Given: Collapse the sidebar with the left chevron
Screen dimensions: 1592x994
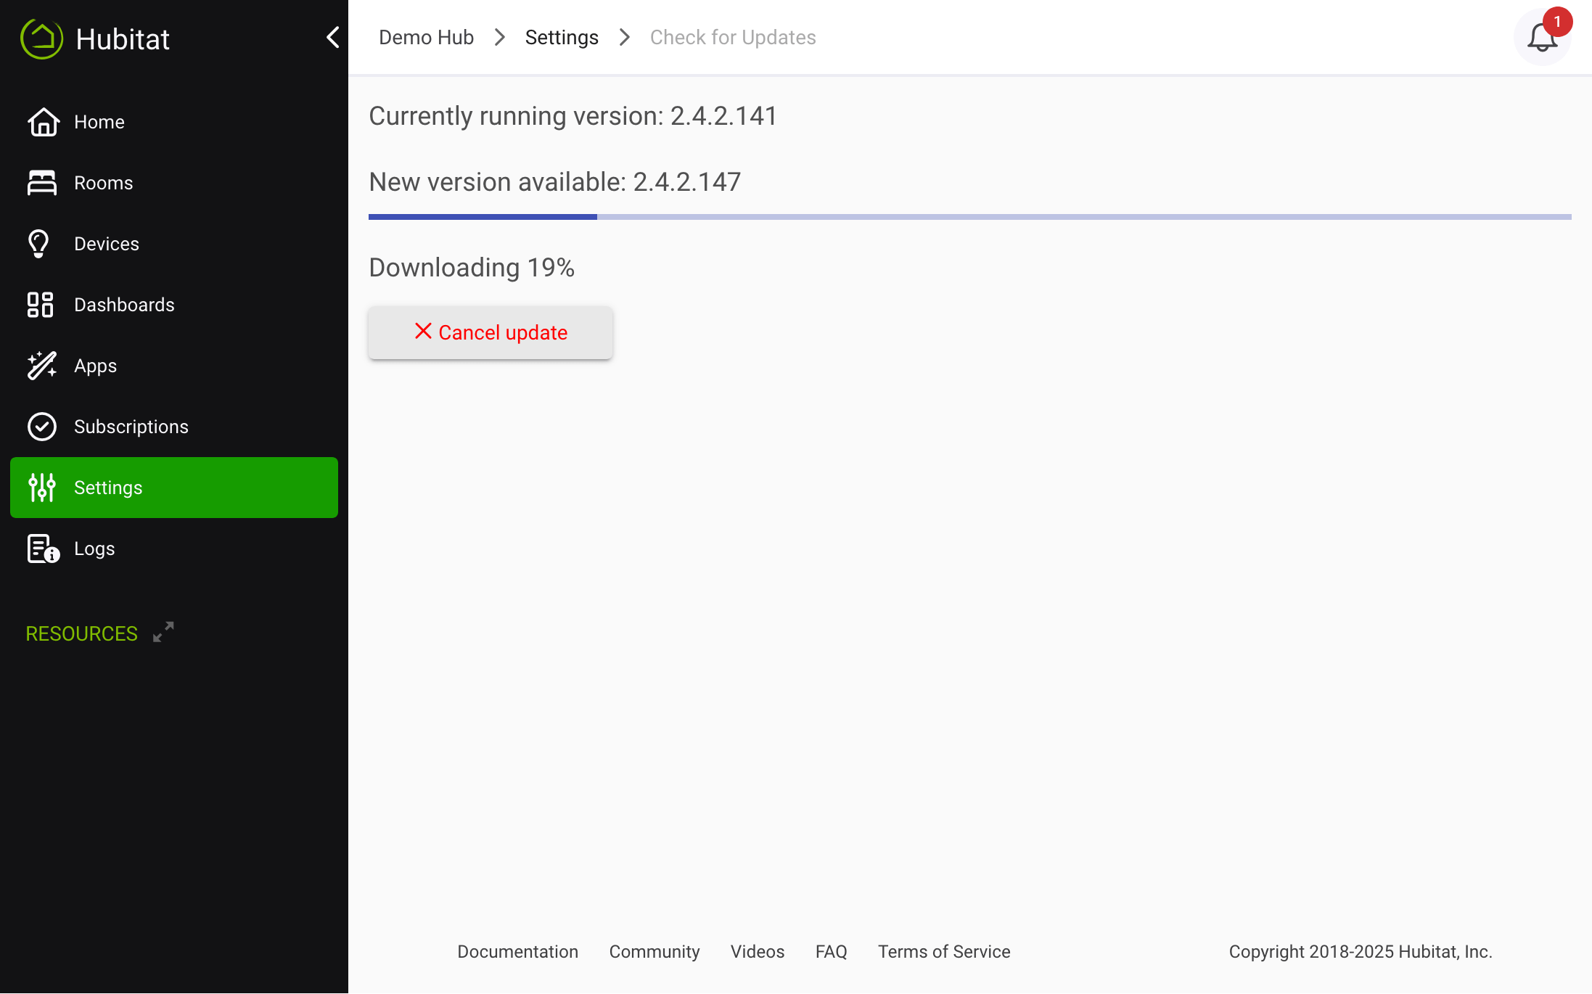Looking at the screenshot, I should point(333,37).
